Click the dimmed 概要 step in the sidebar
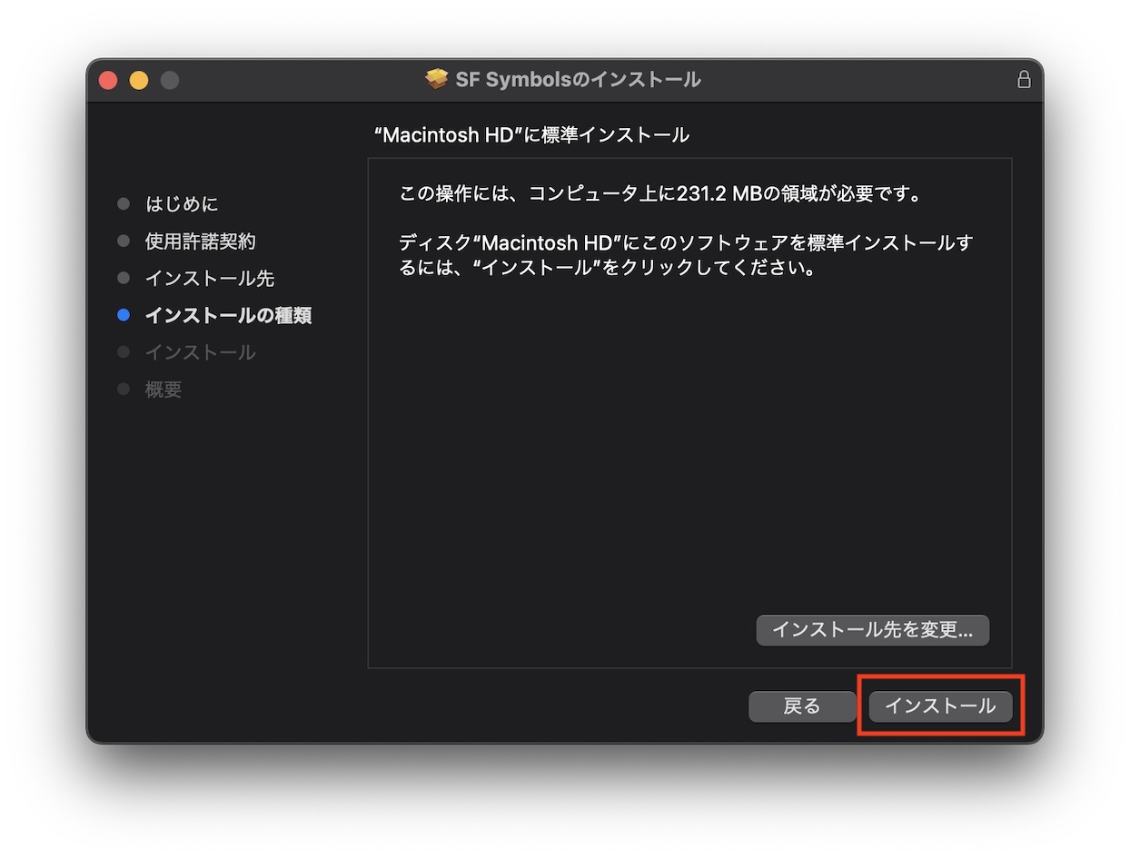This screenshot has height=858, width=1130. click(x=164, y=390)
